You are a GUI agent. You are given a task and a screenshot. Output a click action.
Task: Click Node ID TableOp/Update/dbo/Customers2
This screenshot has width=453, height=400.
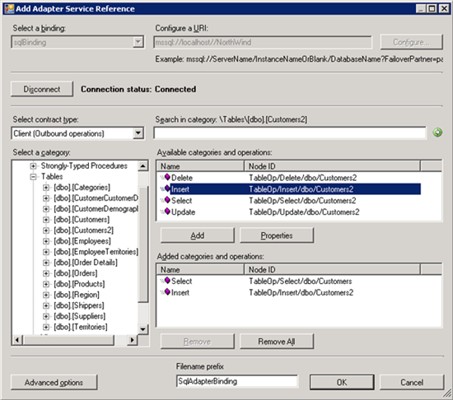[304, 212]
